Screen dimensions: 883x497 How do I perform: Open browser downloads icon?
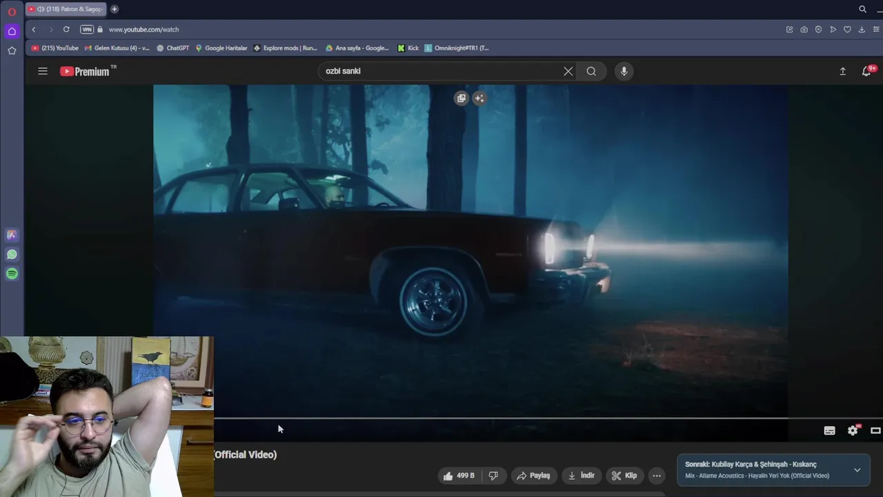click(x=862, y=29)
